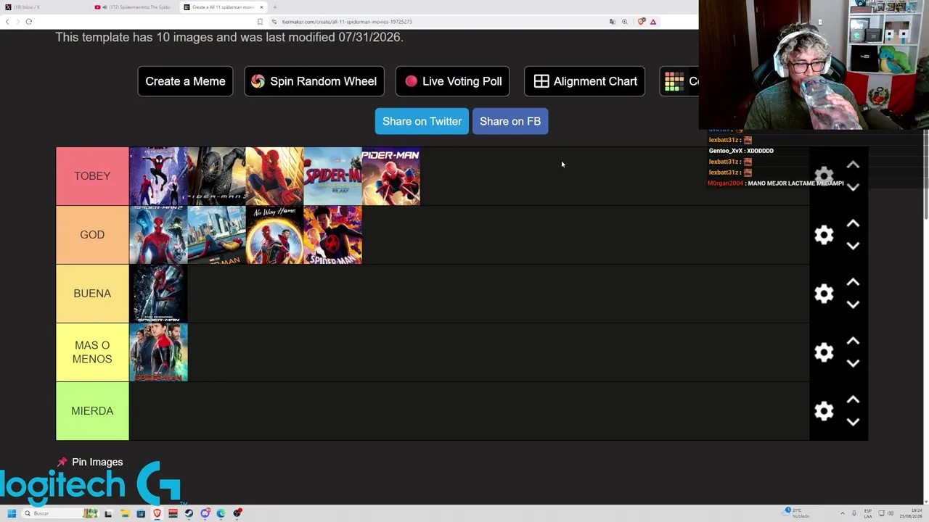Start a Live Voting Poll
The width and height of the screenshot is (929, 522).
[453, 81]
